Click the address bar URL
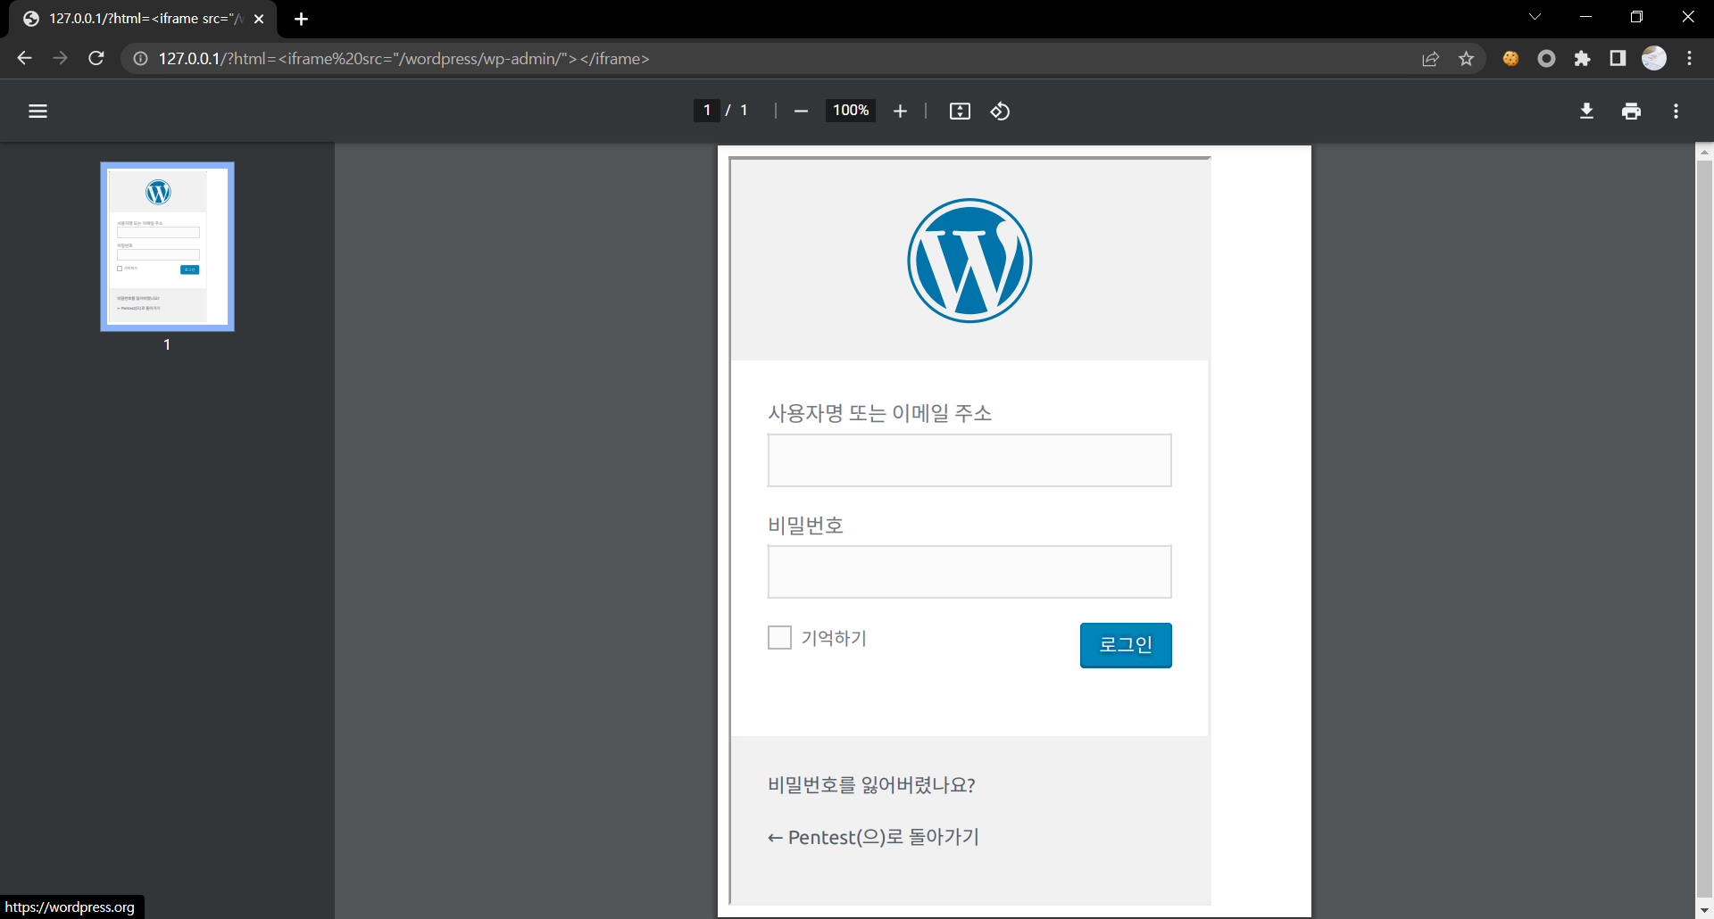The image size is (1714, 919). pos(404,59)
